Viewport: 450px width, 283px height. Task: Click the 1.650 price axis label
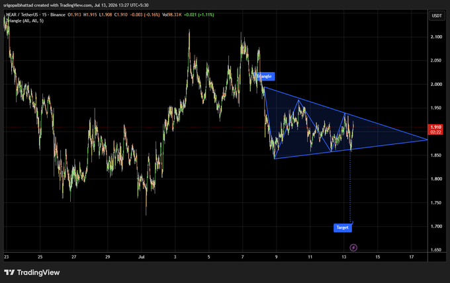click(436, 250)
